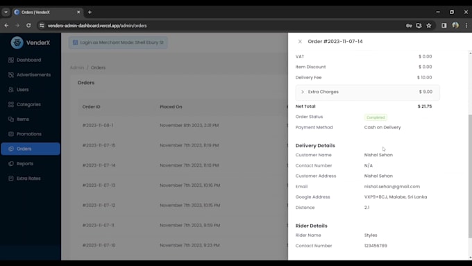Reload the browser page

pyautogui.click(x=28, y=26)
